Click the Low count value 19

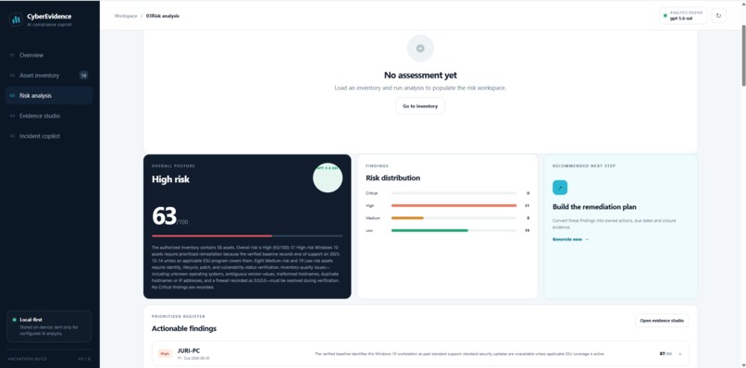coord(528,230)
